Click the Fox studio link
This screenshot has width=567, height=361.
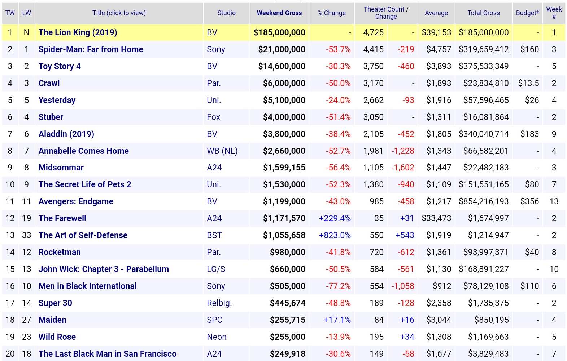click(213, 117)
